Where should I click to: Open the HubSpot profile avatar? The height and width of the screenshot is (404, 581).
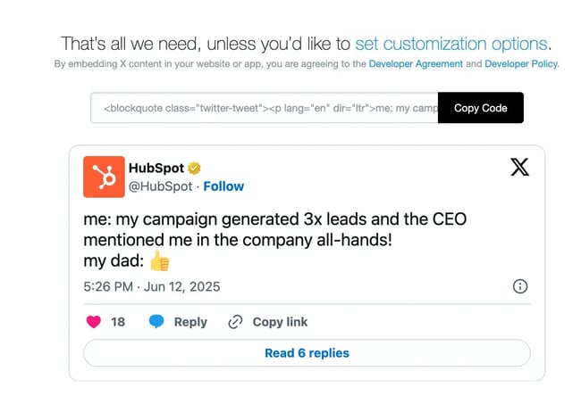pyautogui.click(x=104, y=177)
